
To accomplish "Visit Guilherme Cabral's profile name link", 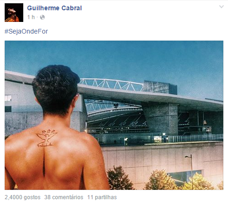I will pyautogui.click(x=54, y=8).
